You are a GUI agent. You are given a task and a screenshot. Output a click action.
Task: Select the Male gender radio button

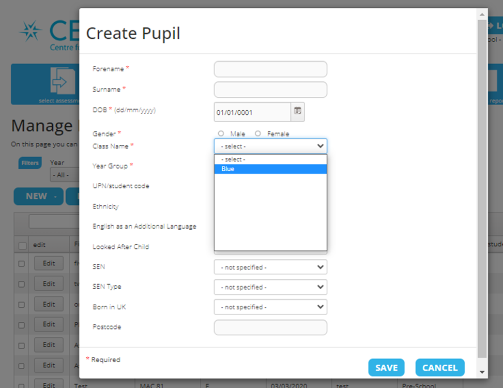[x=221, y=133]
